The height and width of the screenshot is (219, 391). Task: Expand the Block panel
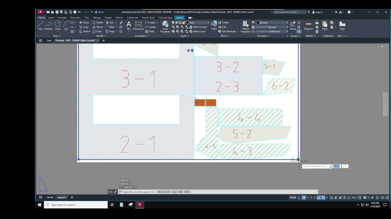[225, 36]
